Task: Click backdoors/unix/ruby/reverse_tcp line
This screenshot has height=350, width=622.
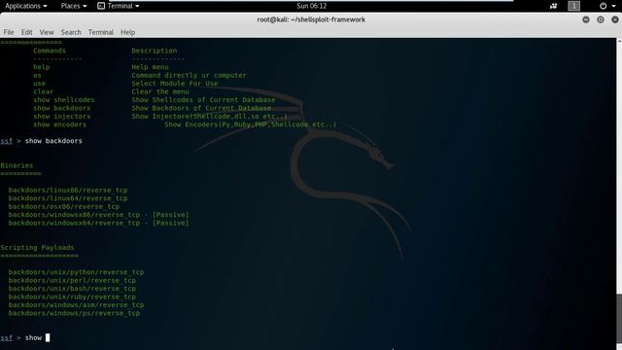Action: pyautogui.click(x=72, y=297)
